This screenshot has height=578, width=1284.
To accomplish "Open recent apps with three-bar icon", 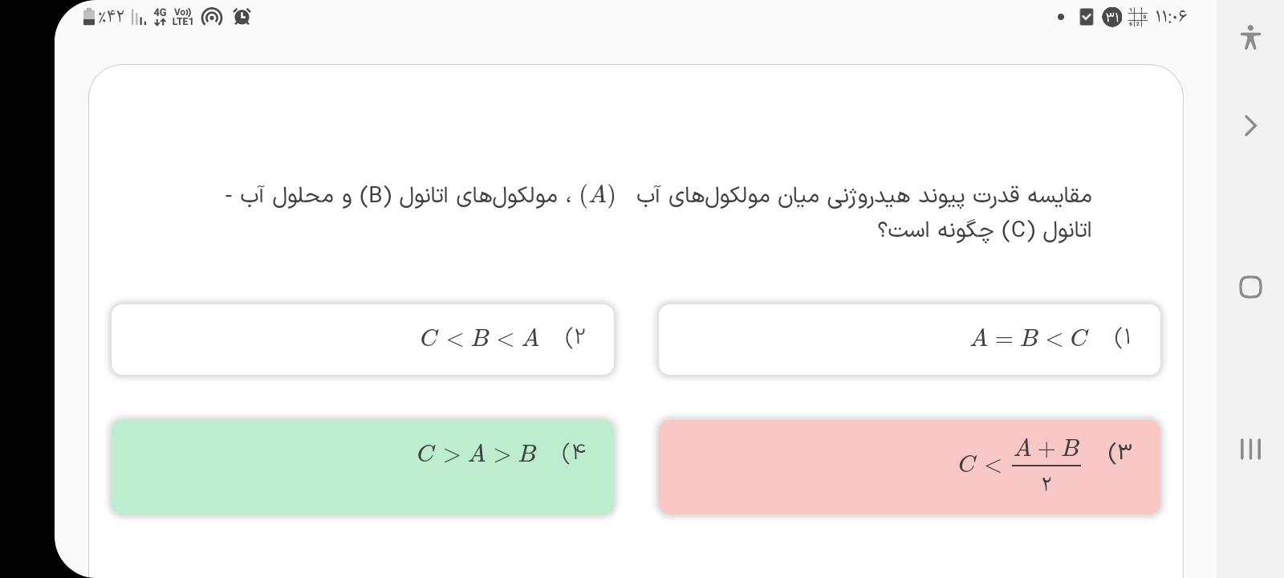I will point(1249,449).
